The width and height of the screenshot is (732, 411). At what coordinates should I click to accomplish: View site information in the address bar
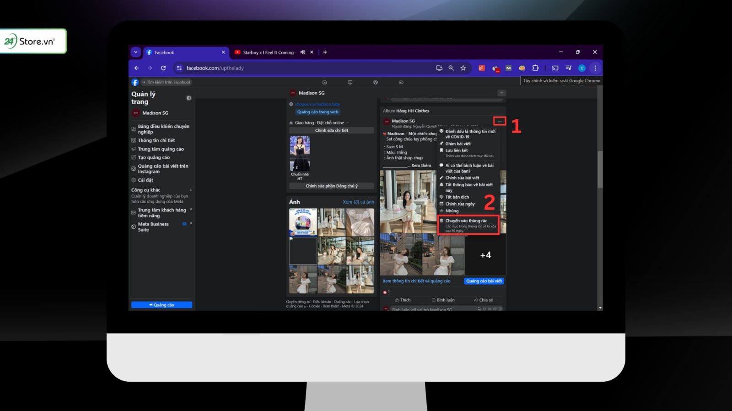(x=179, y=68)
